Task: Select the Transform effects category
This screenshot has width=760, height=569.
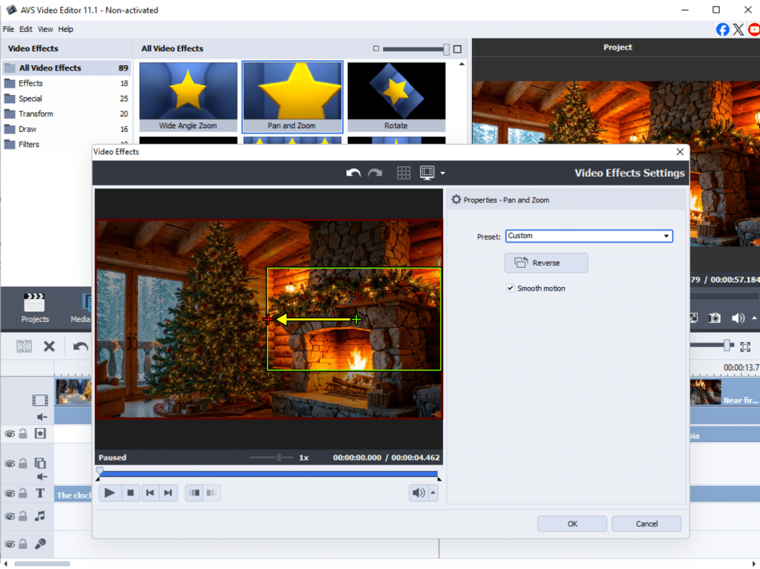Action: click(36, 114)
